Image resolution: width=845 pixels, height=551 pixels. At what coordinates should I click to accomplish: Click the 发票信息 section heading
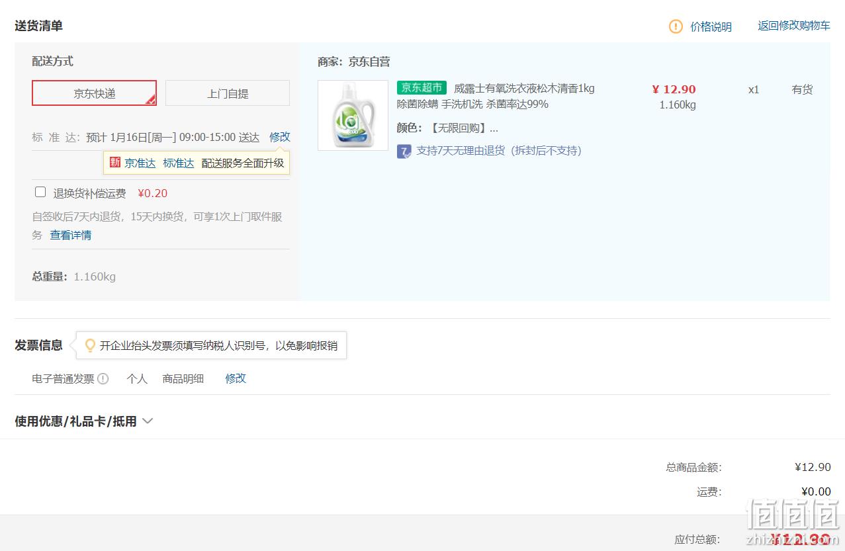(x=39, y=345)
